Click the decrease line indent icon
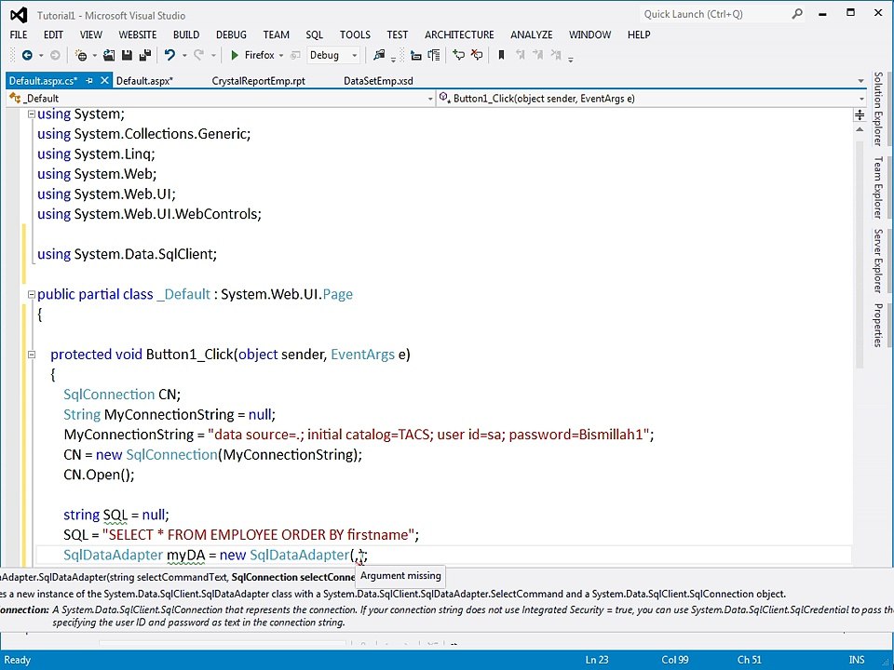Screen dimensions: 894x670 [x=416, y=55]
